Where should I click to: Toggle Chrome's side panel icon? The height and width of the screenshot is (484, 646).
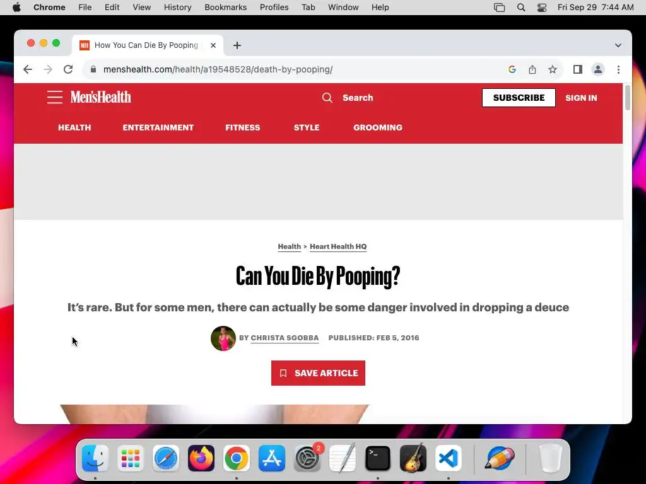coord(578,69)
